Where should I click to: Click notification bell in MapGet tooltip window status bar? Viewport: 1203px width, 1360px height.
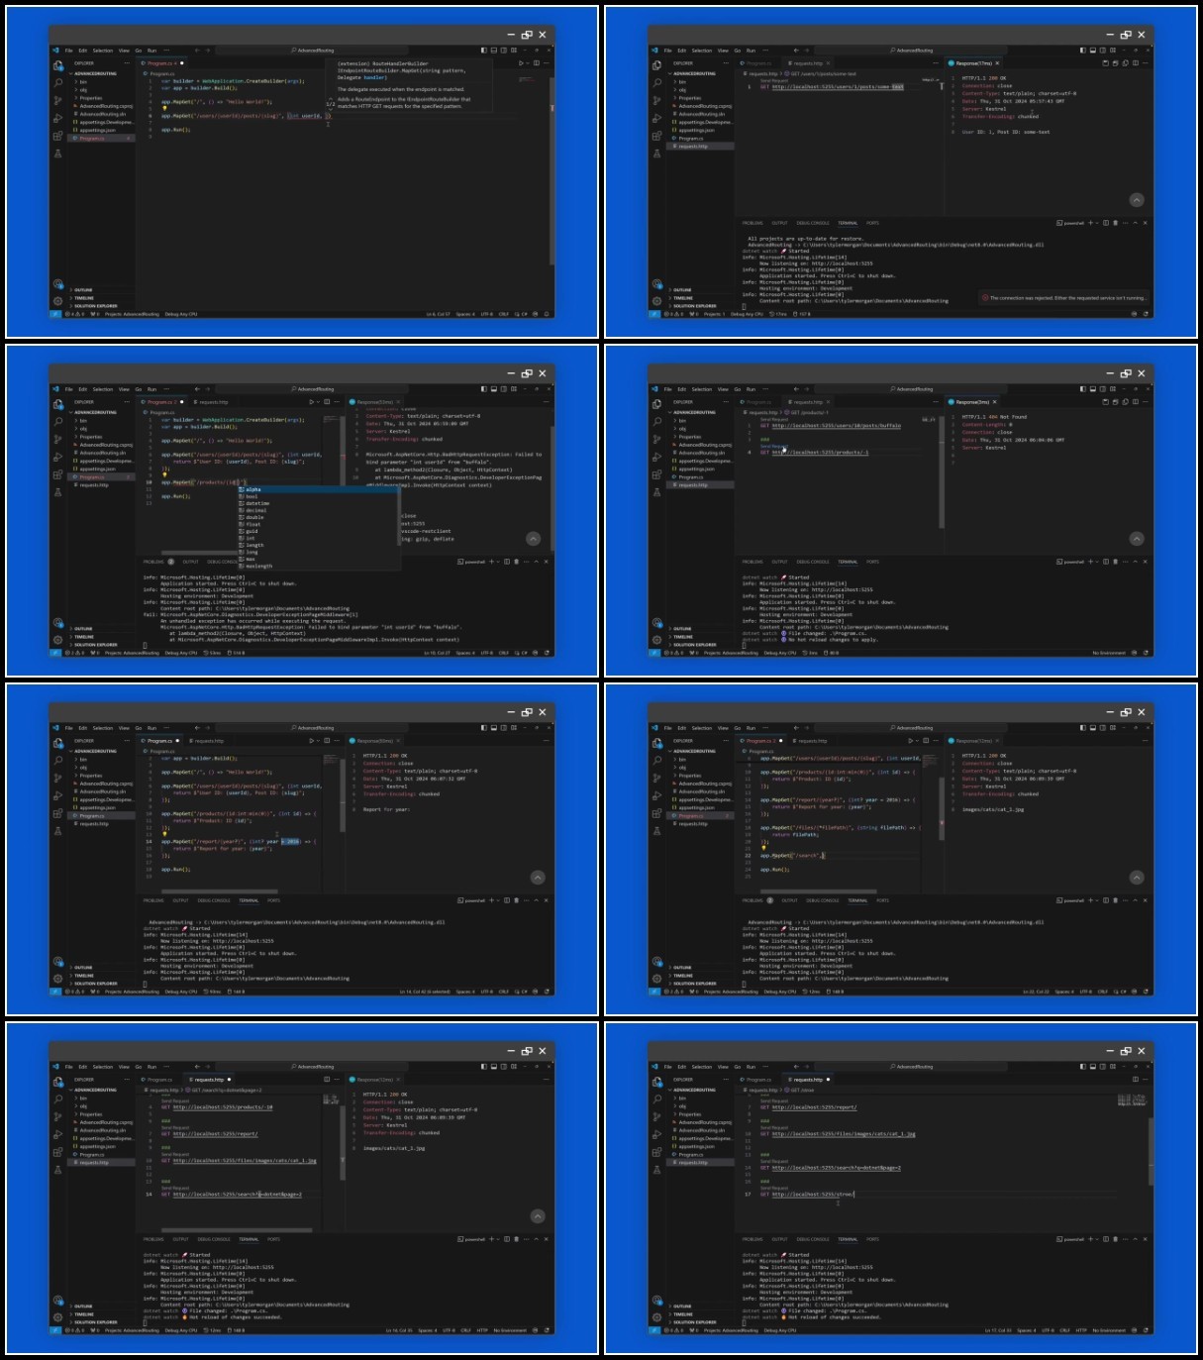click(547, 314)
